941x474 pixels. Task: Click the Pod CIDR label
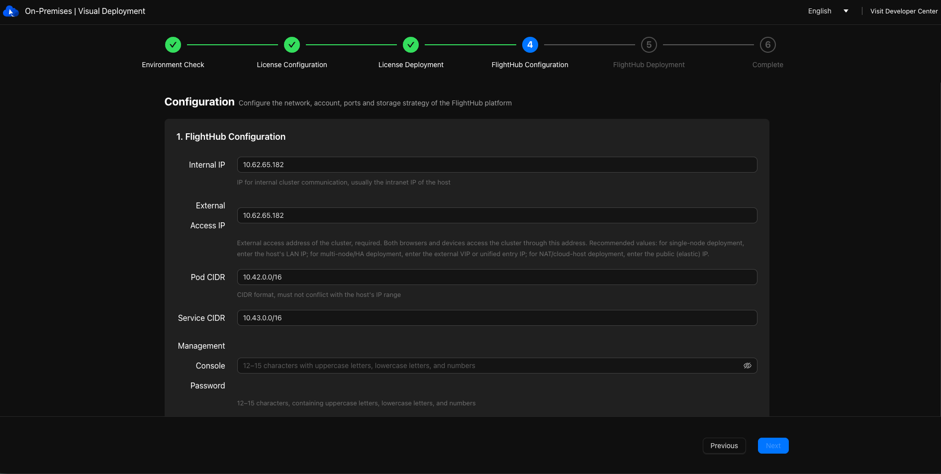pos(208,277)
